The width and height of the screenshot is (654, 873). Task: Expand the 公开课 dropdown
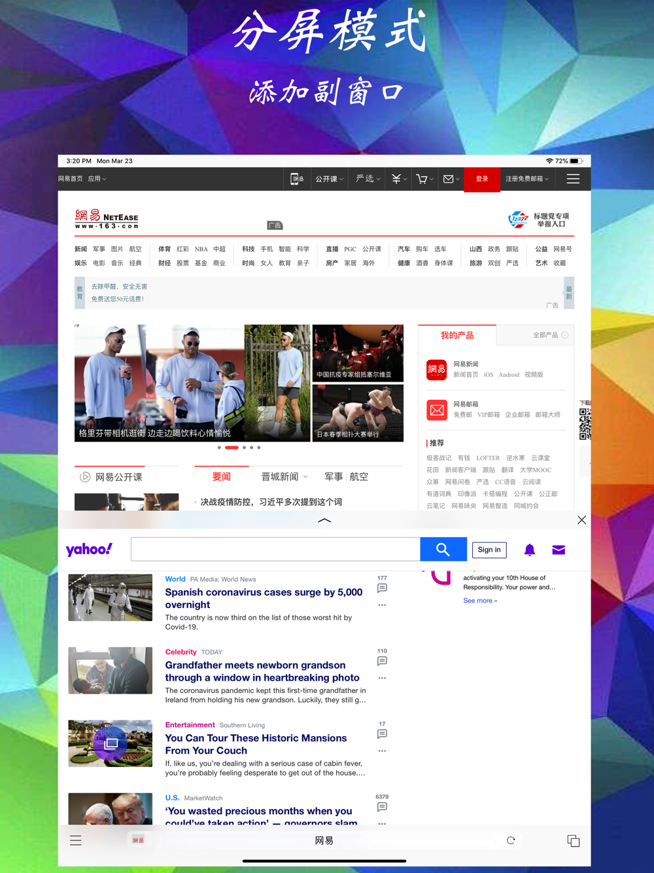point(329,179)
